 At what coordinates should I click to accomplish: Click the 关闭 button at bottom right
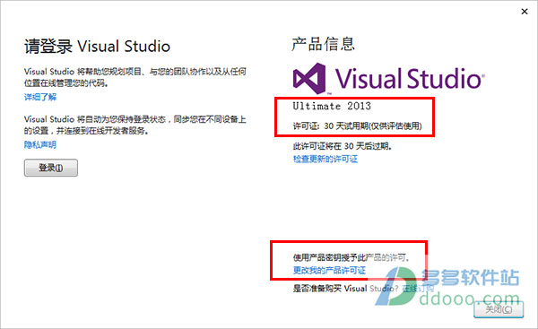point(499,309)
